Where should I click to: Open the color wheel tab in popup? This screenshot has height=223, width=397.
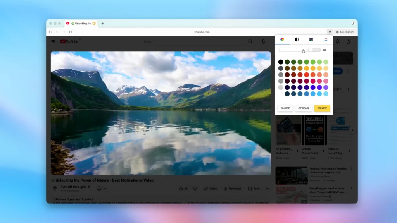282,39
